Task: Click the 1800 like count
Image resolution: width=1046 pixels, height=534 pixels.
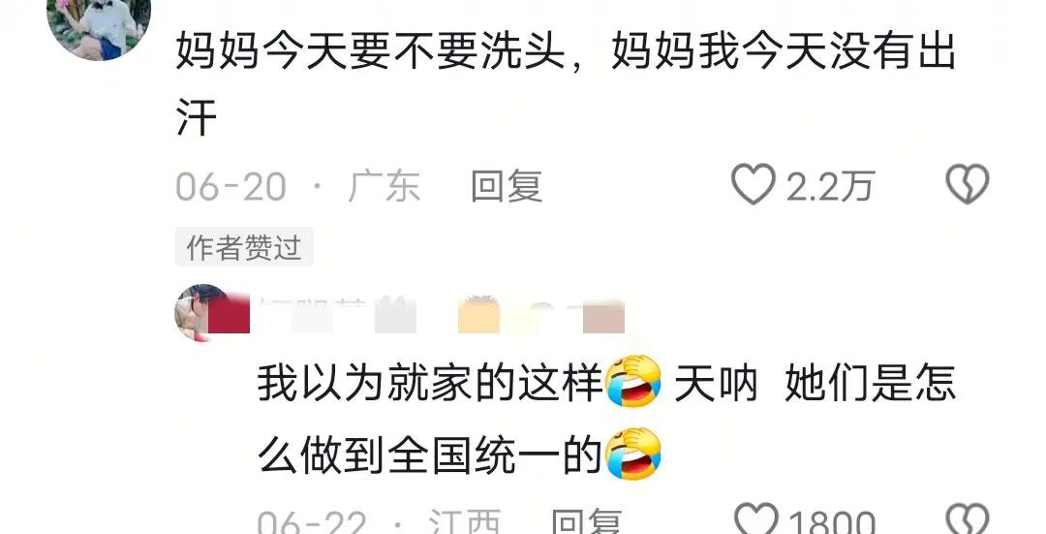Action: coord(832,522)
